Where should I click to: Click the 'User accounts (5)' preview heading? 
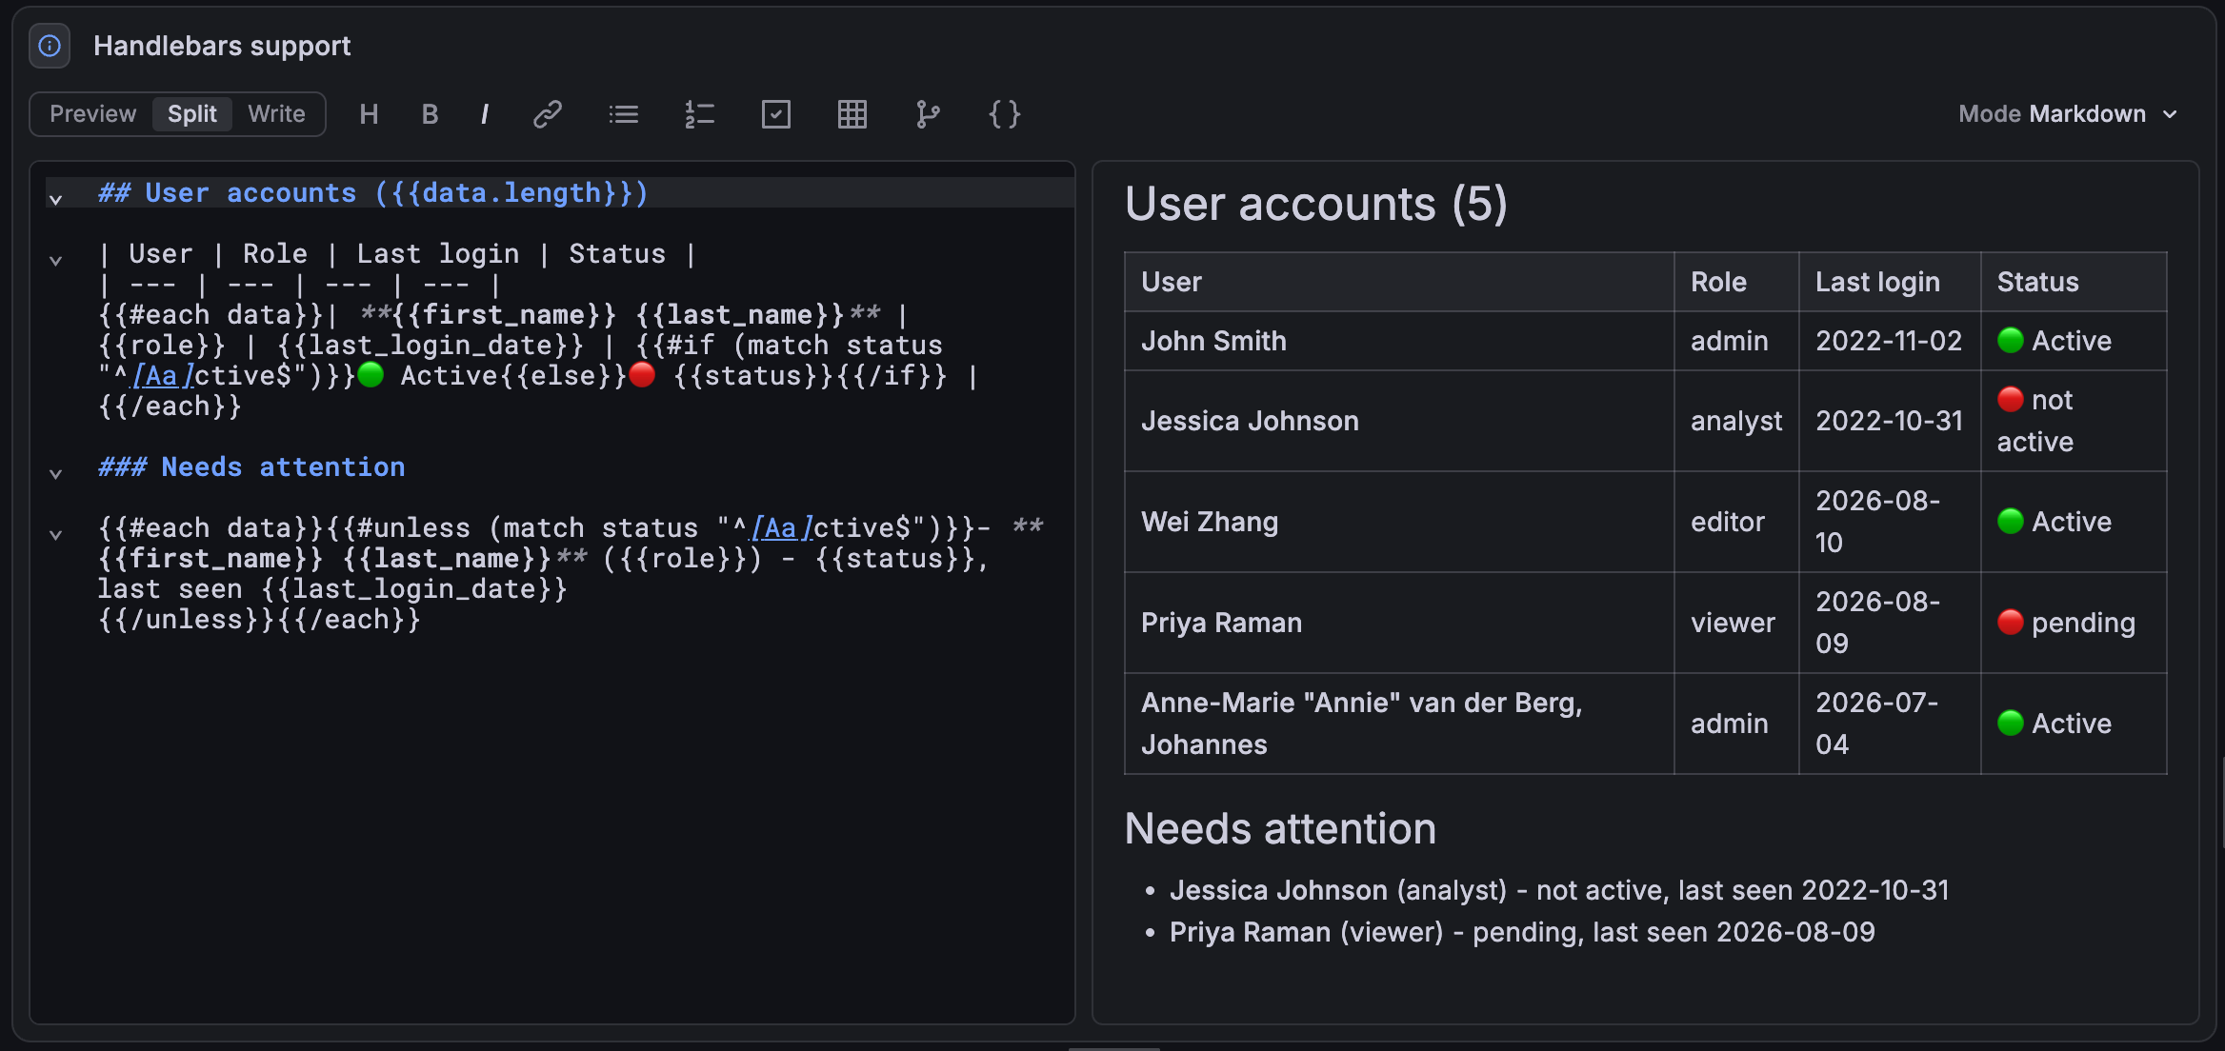point(1315,204)
